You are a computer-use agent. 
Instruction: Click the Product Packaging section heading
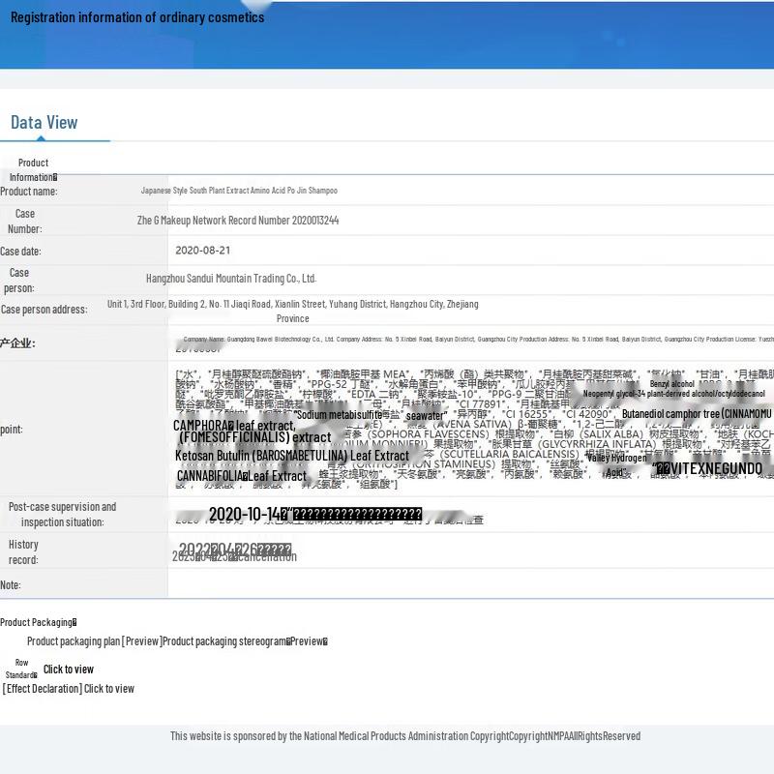coord(38,622)
